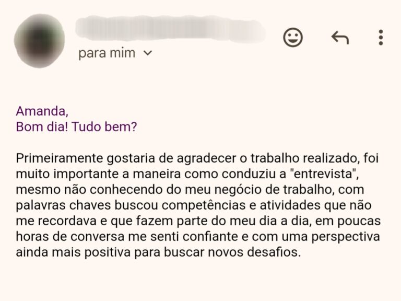Click the "Bom dia! Tudo bem?" line
This screenshot has height=301, width=401.
click(x=76, y=127)
